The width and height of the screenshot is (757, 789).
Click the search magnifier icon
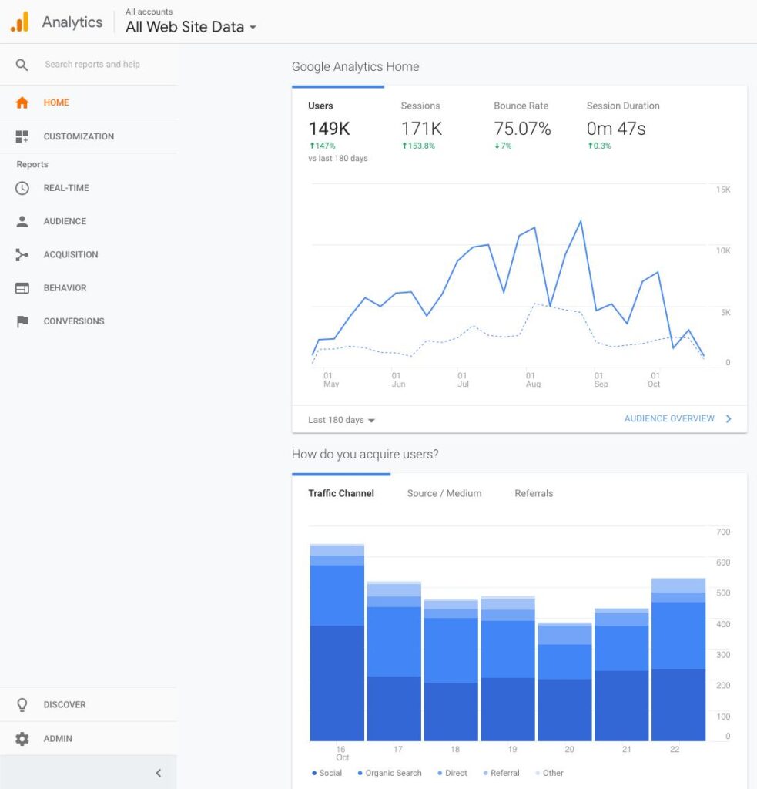tap(22, 65)
